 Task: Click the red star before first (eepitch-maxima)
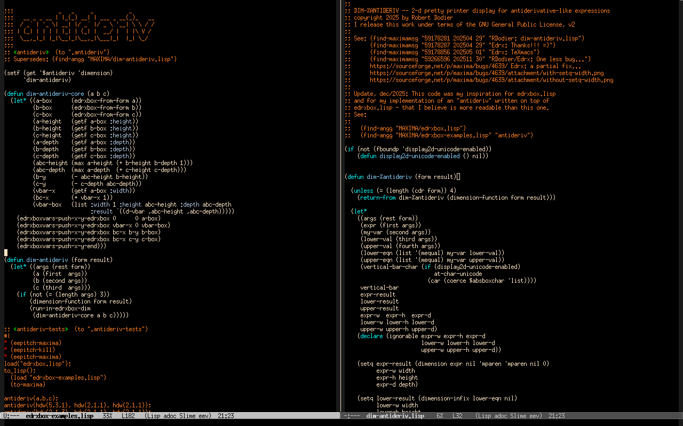click(6, 343)
